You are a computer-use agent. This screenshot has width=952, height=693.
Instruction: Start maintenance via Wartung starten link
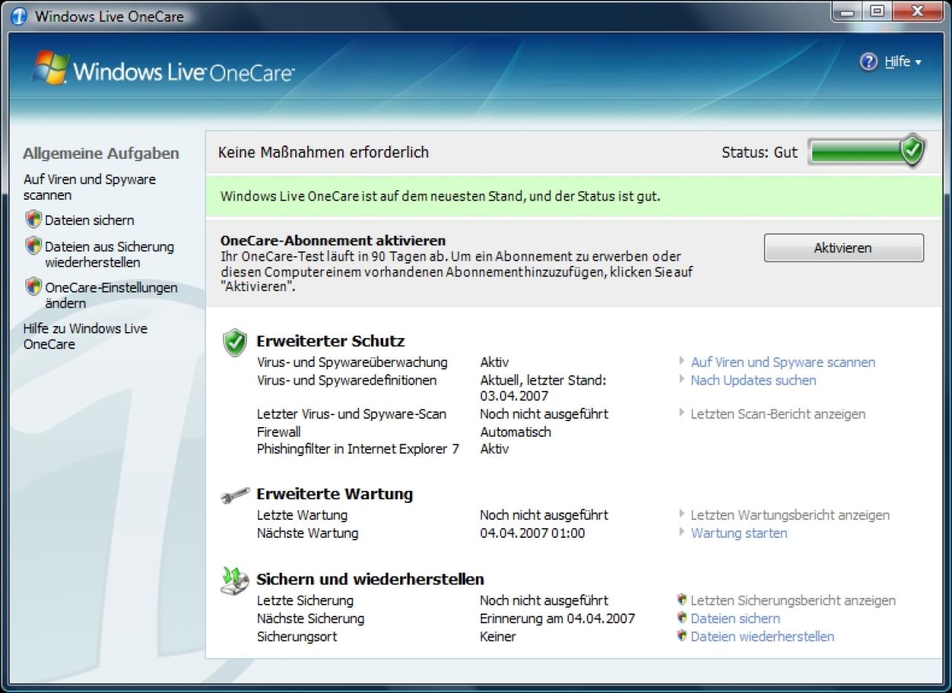point(739,533)
